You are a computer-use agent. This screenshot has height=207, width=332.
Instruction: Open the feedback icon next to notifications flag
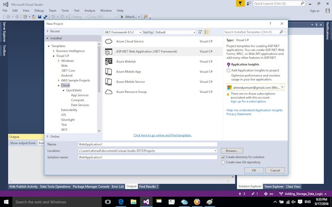pos(249,3)
